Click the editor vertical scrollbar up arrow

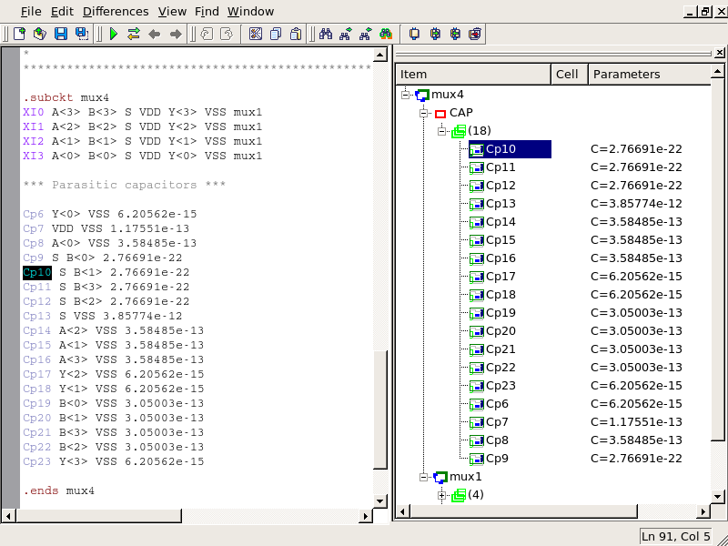click(380, 54)
